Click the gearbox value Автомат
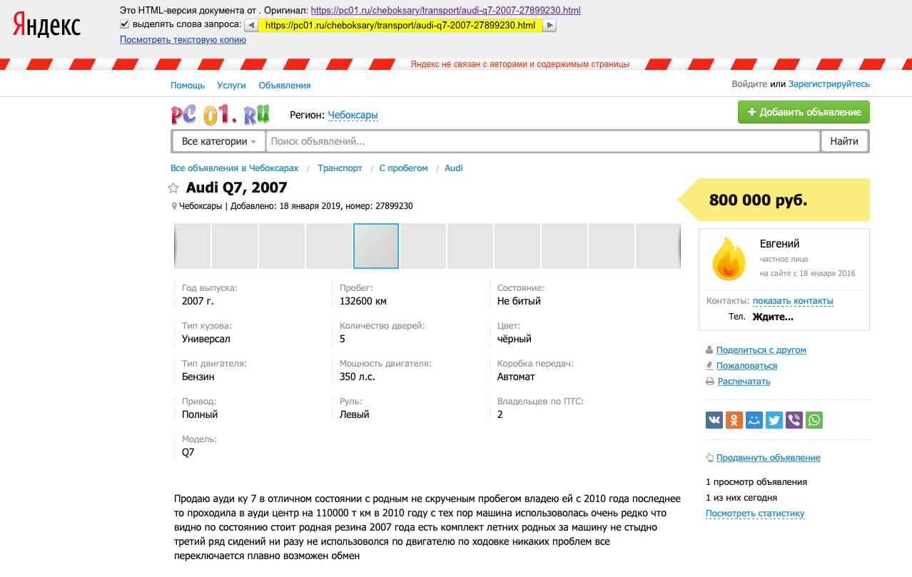 click(516, 377)
